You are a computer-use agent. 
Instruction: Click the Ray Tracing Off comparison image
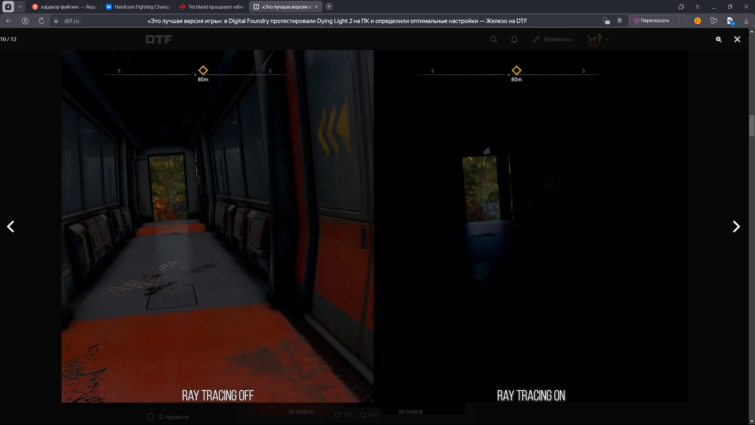pos(217,226)
